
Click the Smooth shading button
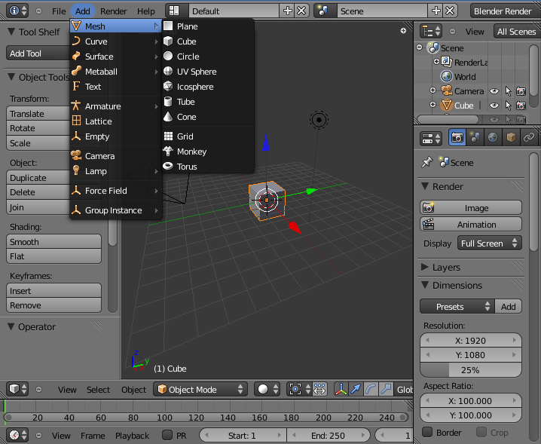tap(53, 242)
